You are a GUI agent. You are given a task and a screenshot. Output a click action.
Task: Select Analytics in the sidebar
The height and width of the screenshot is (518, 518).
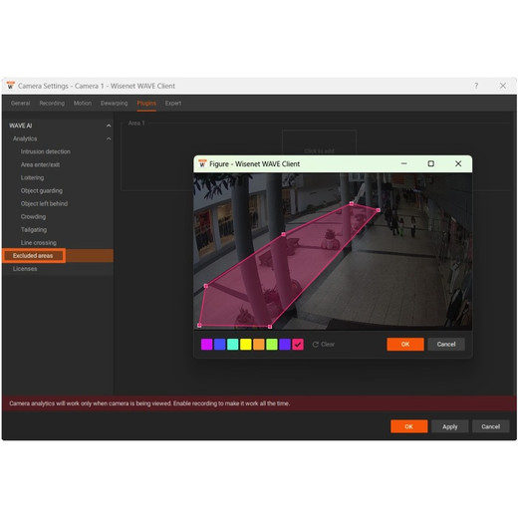[25, 138]
